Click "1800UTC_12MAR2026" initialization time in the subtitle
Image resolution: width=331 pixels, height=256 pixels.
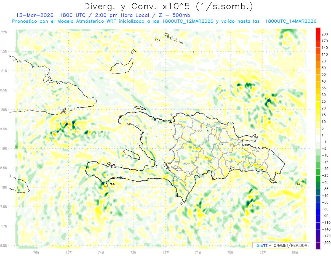pyautogui.click(x=188, y=21)
